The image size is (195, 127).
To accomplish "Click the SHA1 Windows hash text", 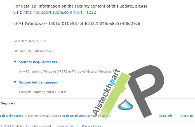I will coord(77,23).
